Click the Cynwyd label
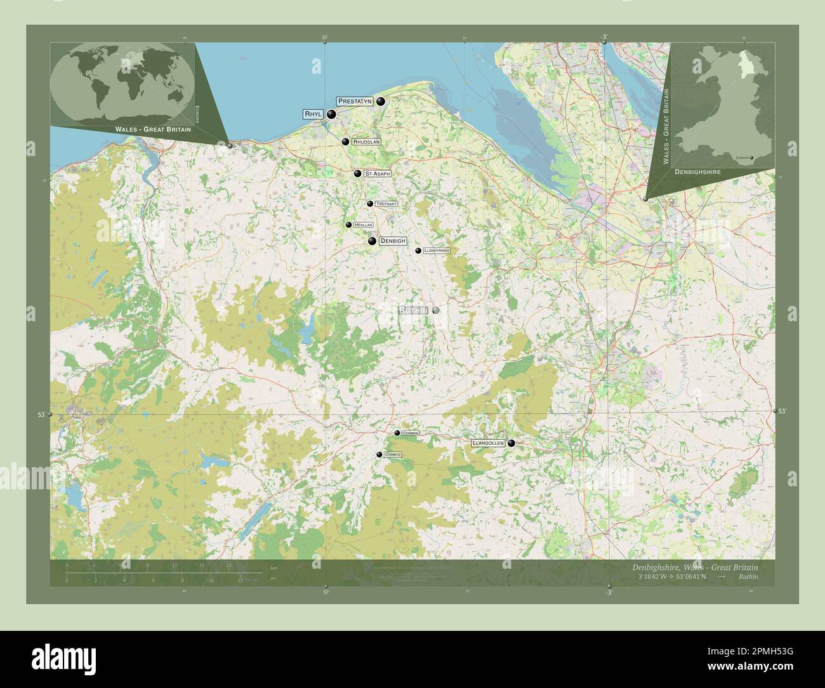 coord(393,454)
